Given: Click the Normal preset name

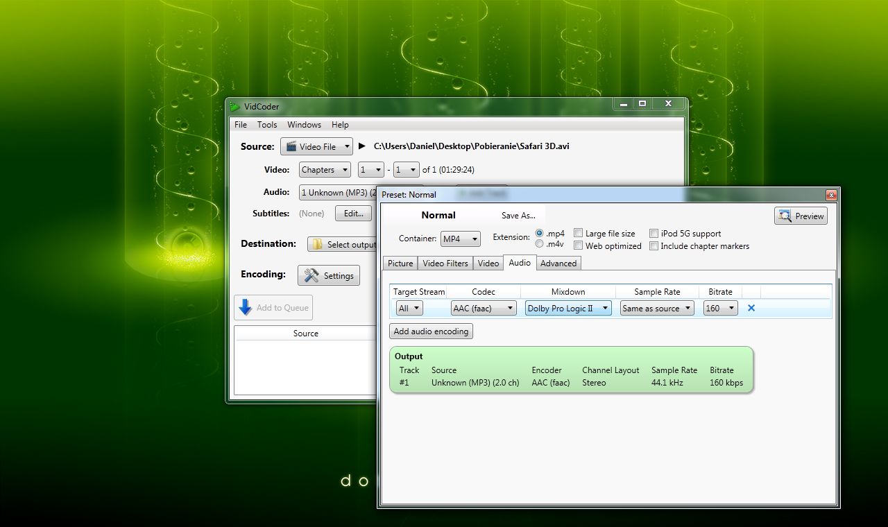Looking at the screenshot, I should point(438,215).
